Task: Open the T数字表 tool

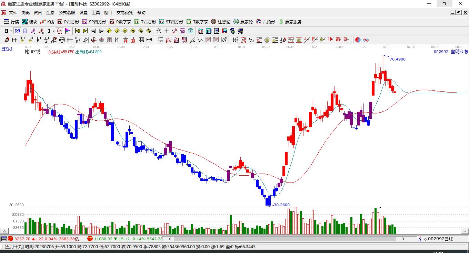Action: point(197,22)
